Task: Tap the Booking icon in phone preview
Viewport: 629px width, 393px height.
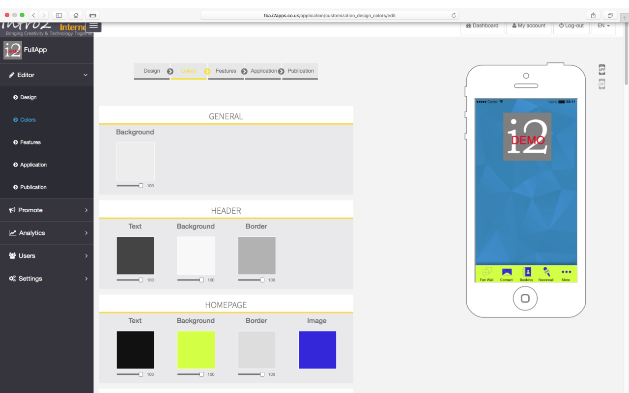Action: point(526,273)
